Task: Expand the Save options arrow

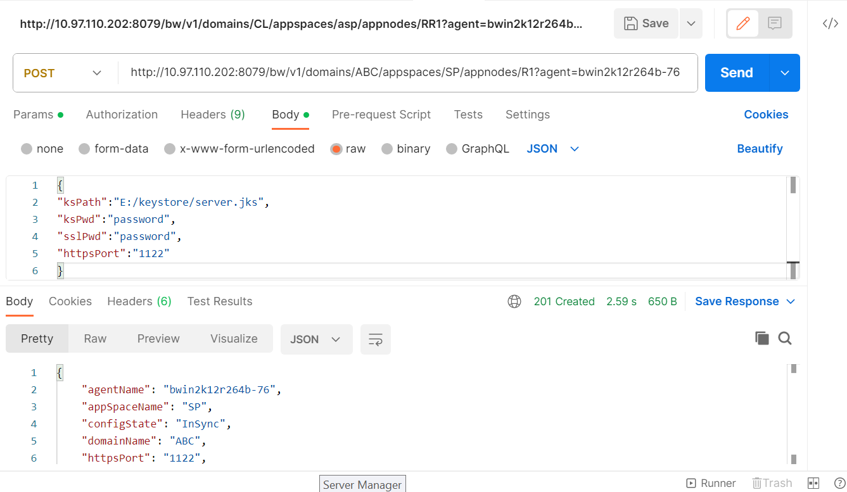Action: click(x=691, y=23)
